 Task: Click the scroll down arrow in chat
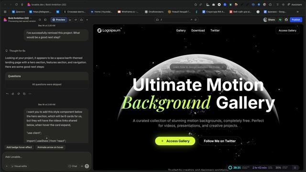tap(47, 138)
